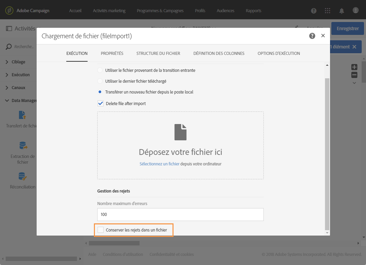Open the help icon in top bar
Image resolution: width=366 pixels, height=265 pixels.
pos(314,11)
